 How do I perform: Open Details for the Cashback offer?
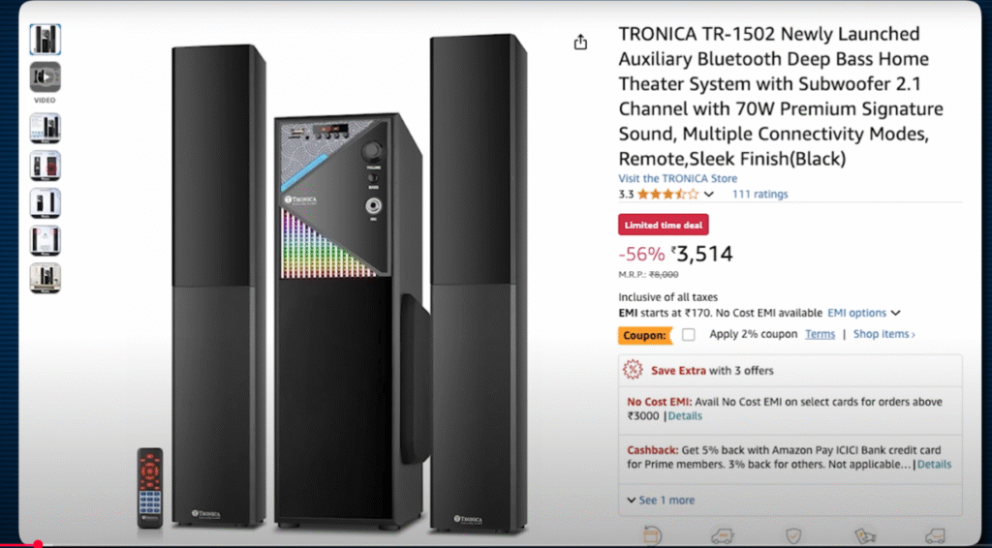click(x=934, y=465)
